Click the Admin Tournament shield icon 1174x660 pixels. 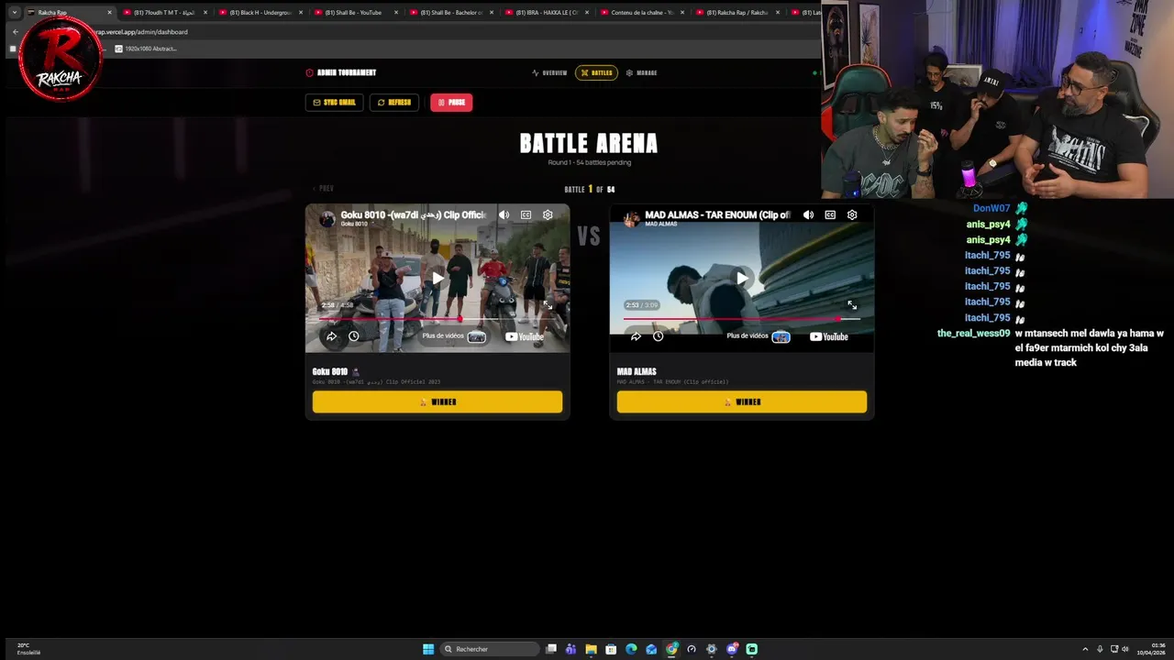(x=309, y=72)
